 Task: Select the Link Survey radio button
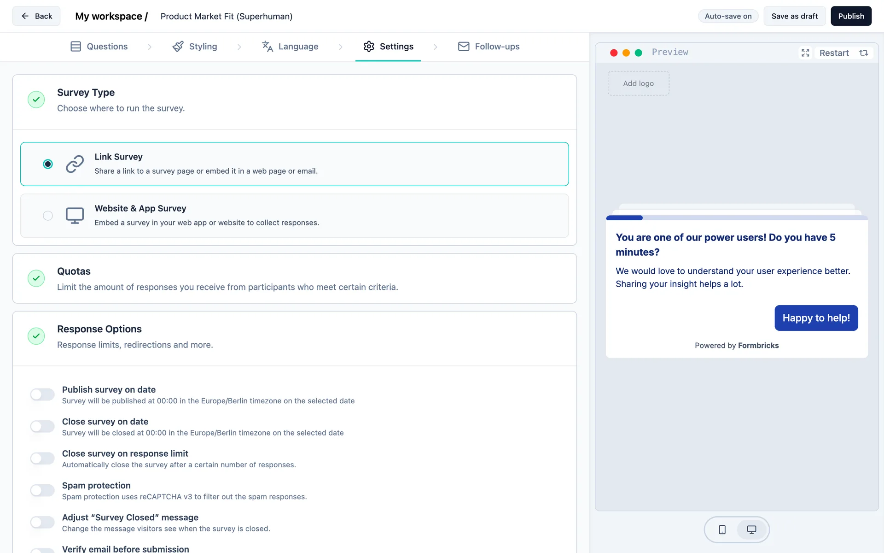click(x=48, y=164)
